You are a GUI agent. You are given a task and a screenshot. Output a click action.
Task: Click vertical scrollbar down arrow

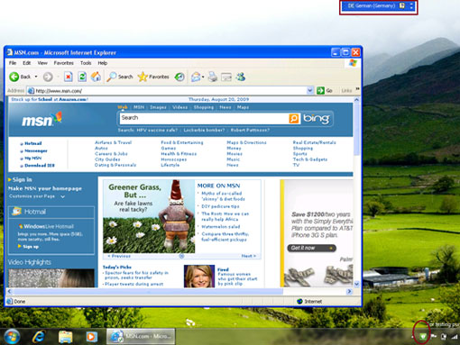click(356, 284)
